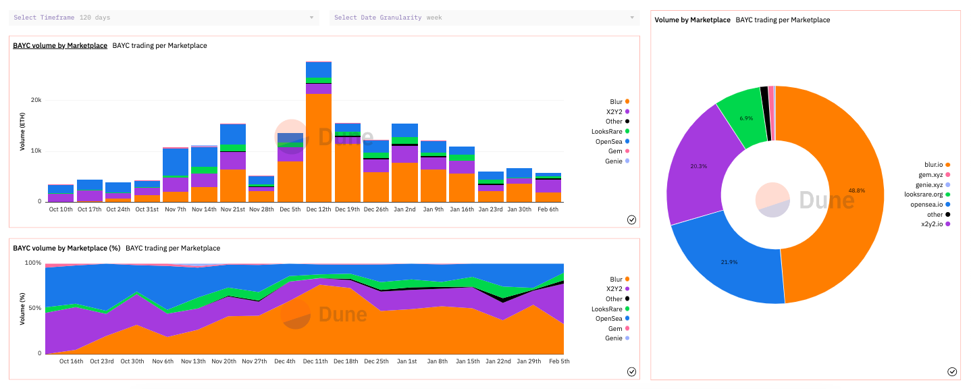This screenshot has height=389, width=971.
Task: Toggle Blur series in bar chart legend
Action: click(x=618, y=102)
